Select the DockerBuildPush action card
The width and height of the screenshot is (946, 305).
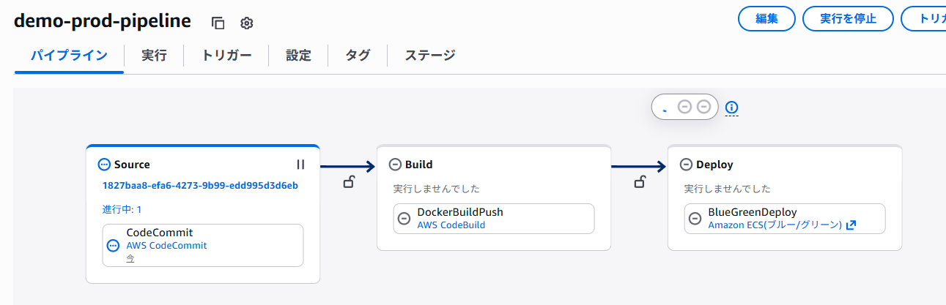[493, 218]
